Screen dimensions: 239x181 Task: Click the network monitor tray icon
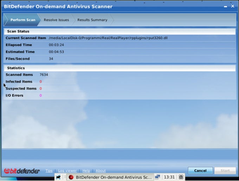(x=157, y=177)
